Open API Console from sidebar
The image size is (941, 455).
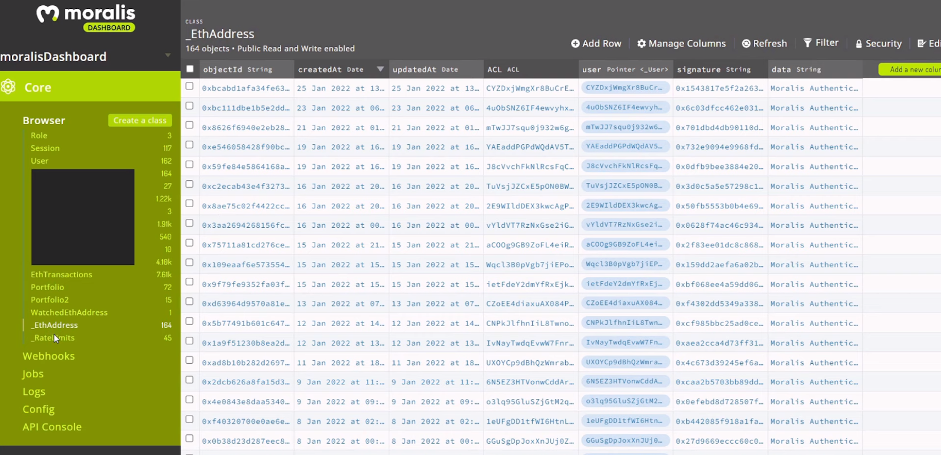click(52, 427)
